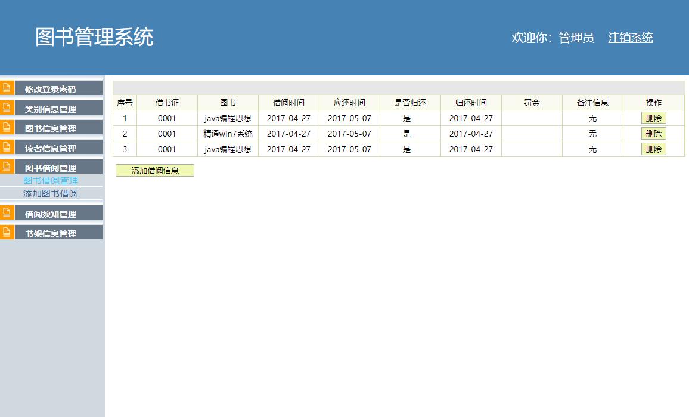689x417 pixels.
Task: Click the icon beside 借阅须知管理
Action: pos(5,212)
